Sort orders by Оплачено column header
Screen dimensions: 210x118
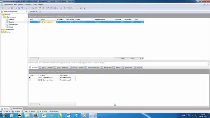coord(129,20)
